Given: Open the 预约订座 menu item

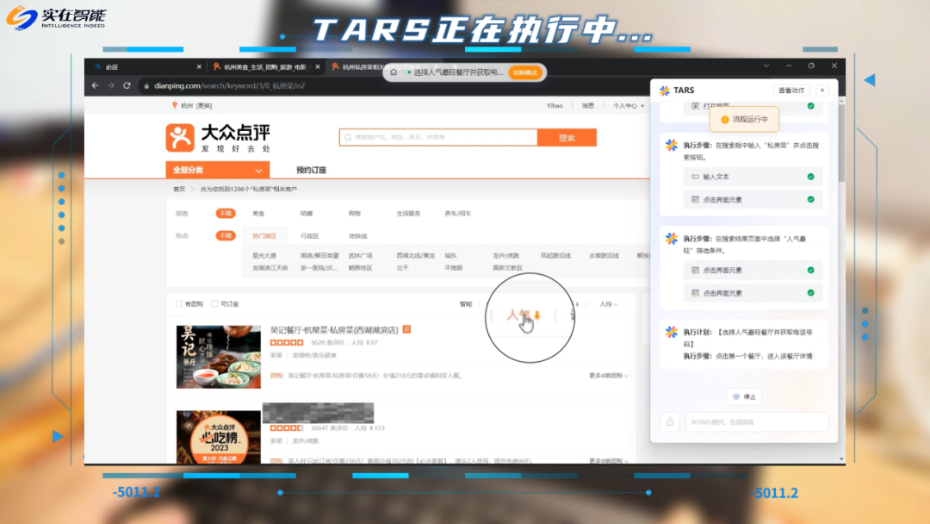Looking at the screenshot, I should pyautogui.click(x=312, y=171).
